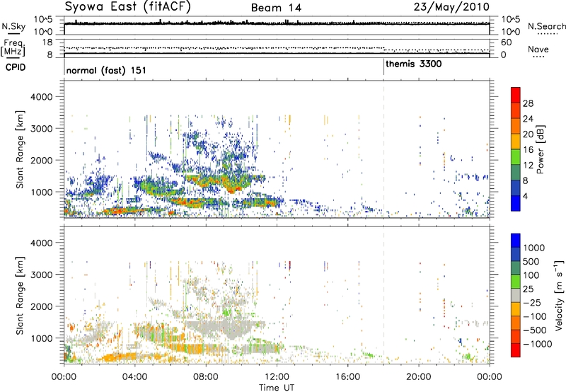Click the dashed vertical line in power panel

(x=383, y=149)
